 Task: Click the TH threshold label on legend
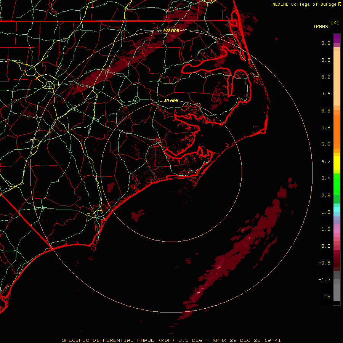[x=327, y=297]
